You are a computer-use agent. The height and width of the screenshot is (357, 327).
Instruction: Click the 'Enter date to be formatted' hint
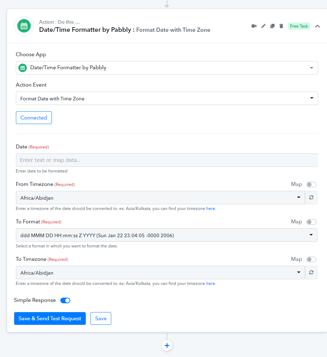point(42,171)
